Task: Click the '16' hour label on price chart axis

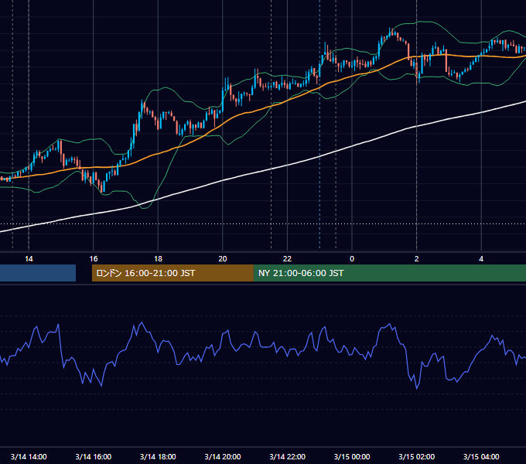Action: [94, 259]
